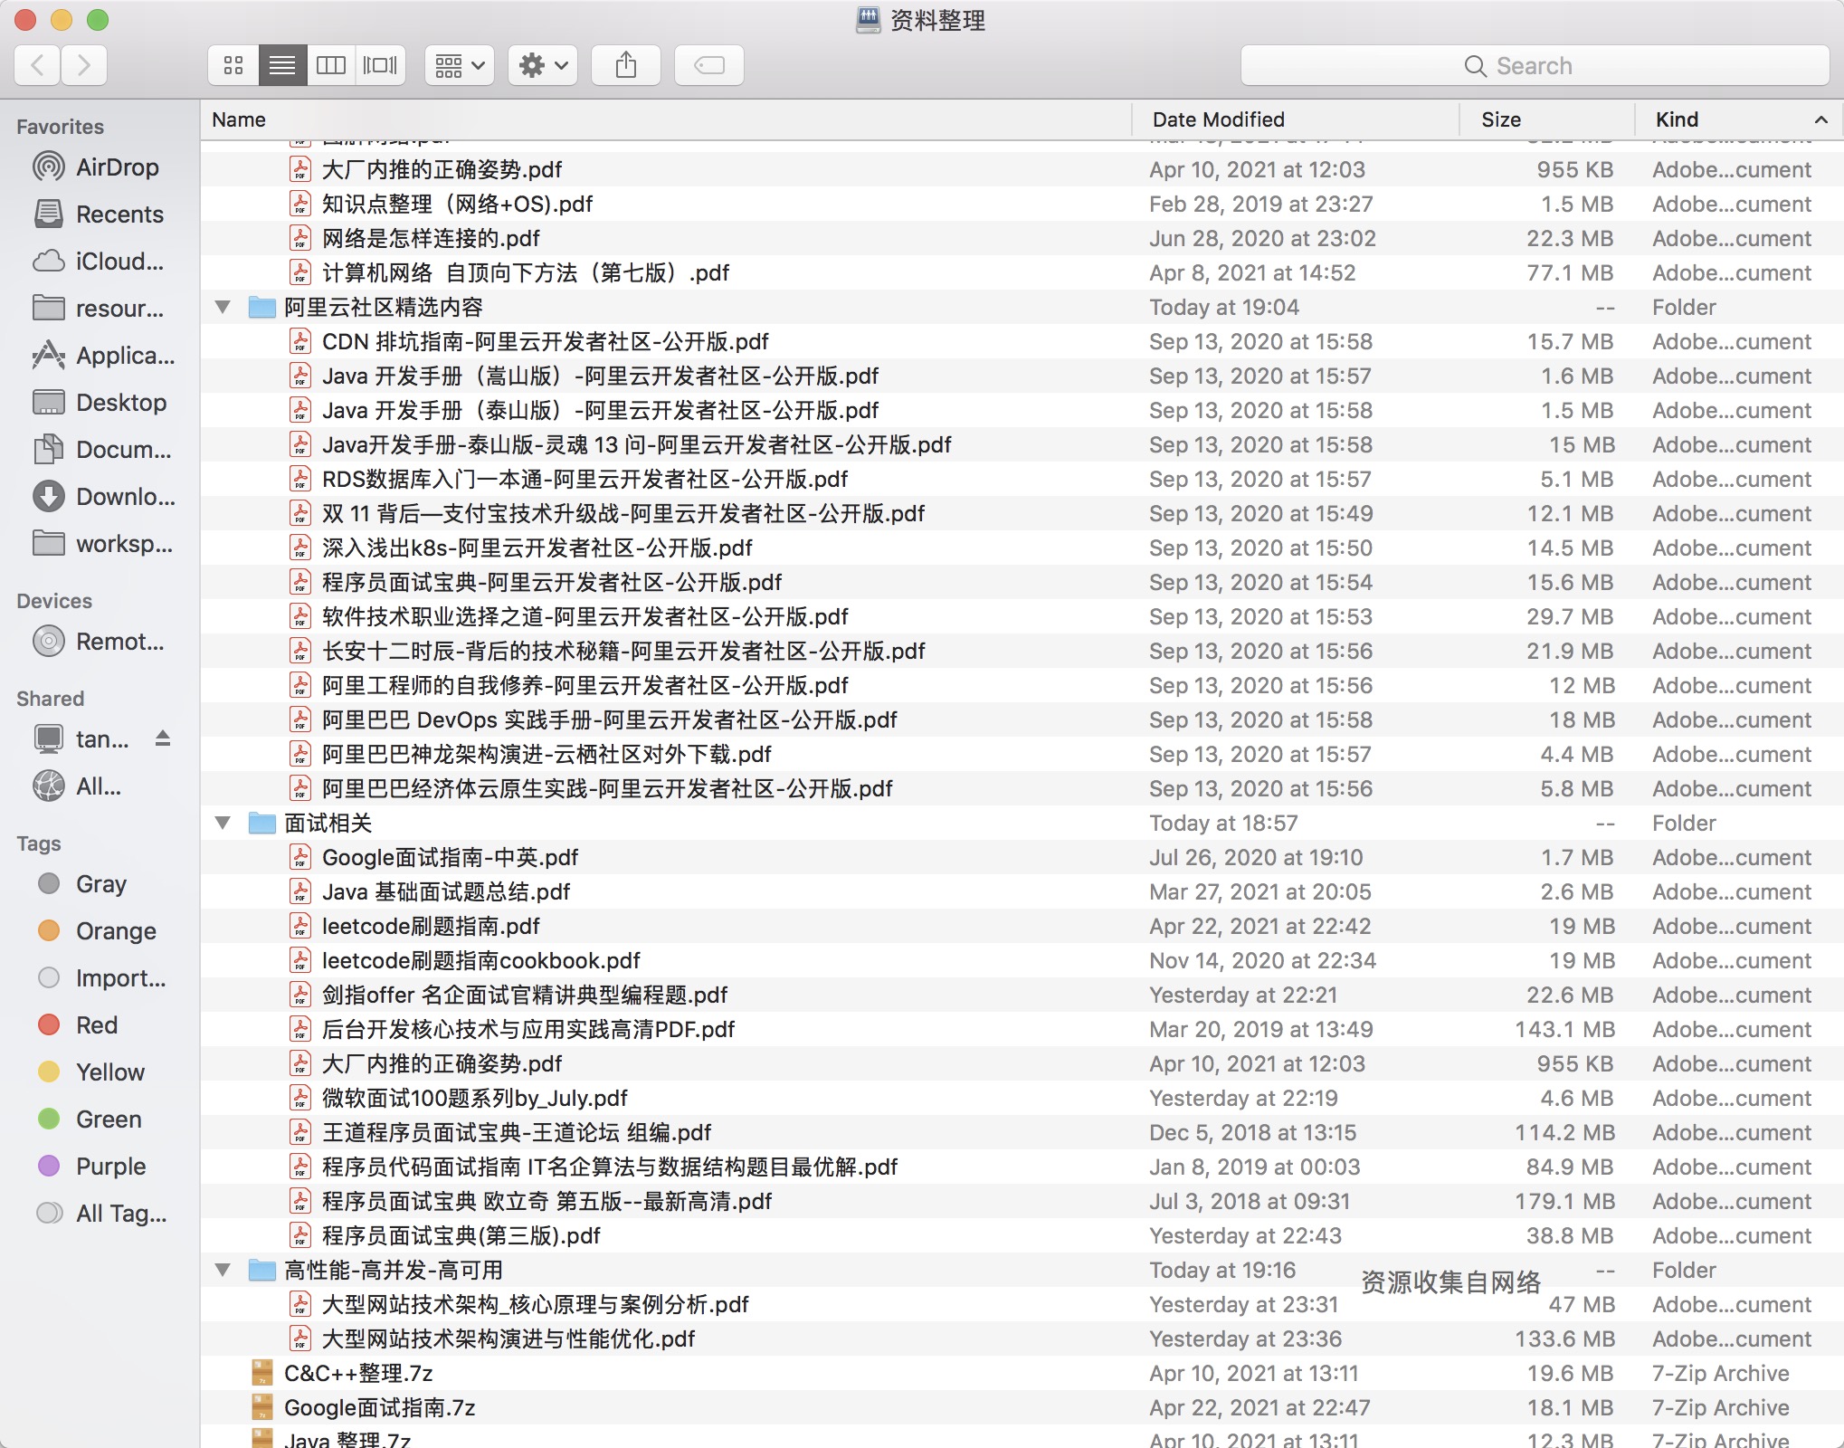Screen dimensions: 1844x1448
Task: Go back with the left arrow
Action: (x=38, y=65)
